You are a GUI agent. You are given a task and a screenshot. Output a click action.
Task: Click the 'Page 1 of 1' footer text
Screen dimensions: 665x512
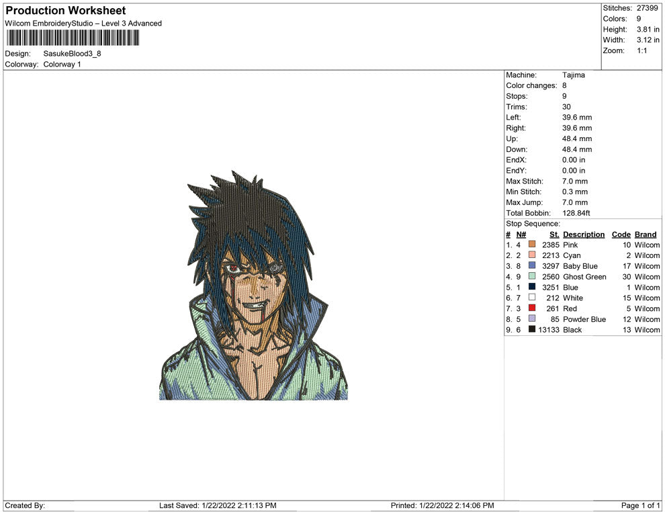640,505
